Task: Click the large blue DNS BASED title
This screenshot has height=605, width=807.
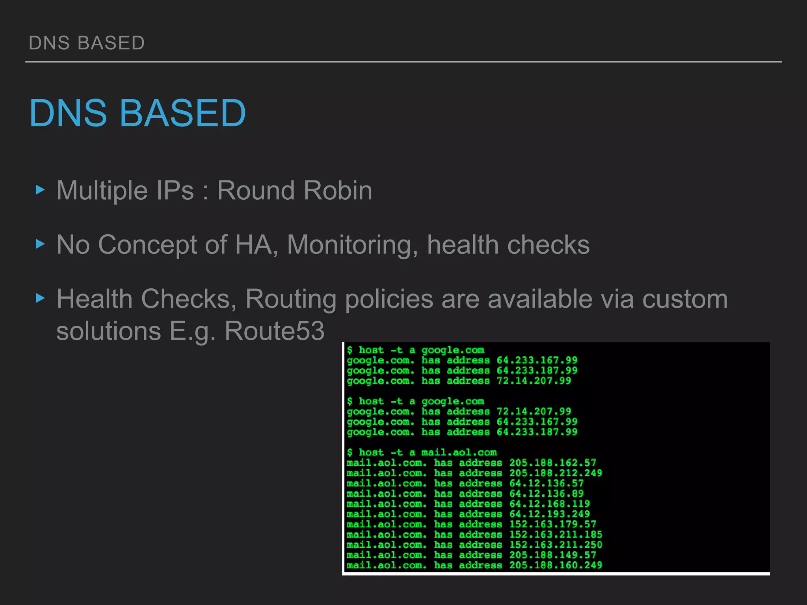Action: (138, 113)
